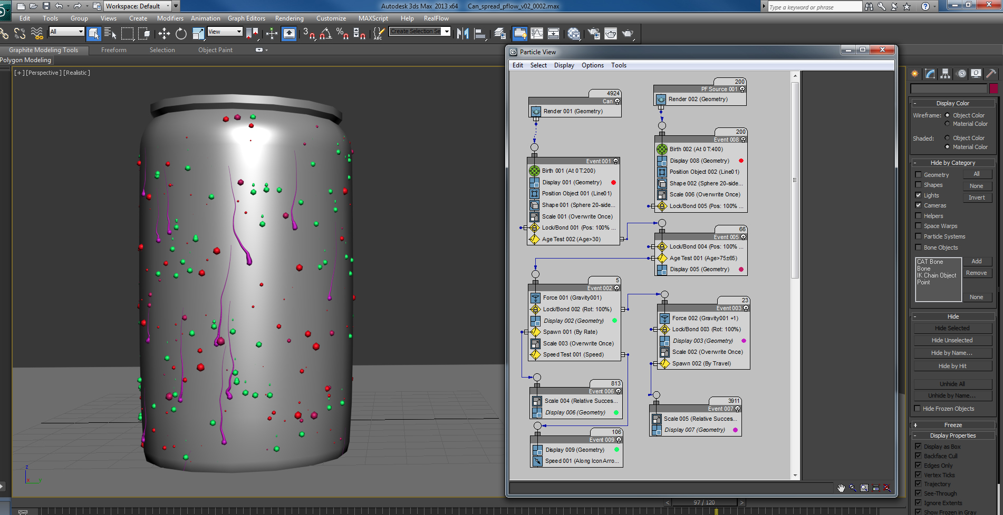Screen dimensions: 1003x515
Task: Open selection filter All dropdown
Action: click(x=66, y=32)
